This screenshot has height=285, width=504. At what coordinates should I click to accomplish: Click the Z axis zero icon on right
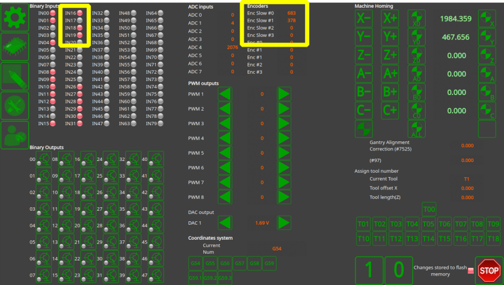pos(487,55)
